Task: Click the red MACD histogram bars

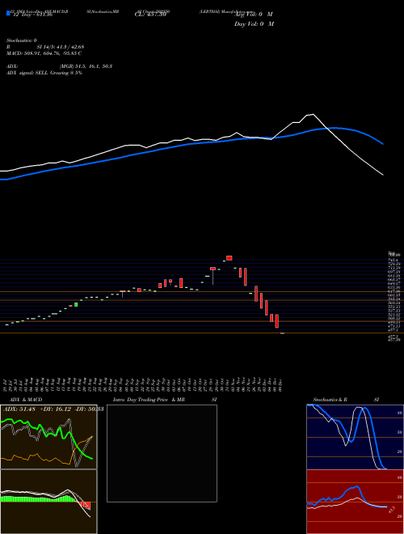Action: point(85,505)
